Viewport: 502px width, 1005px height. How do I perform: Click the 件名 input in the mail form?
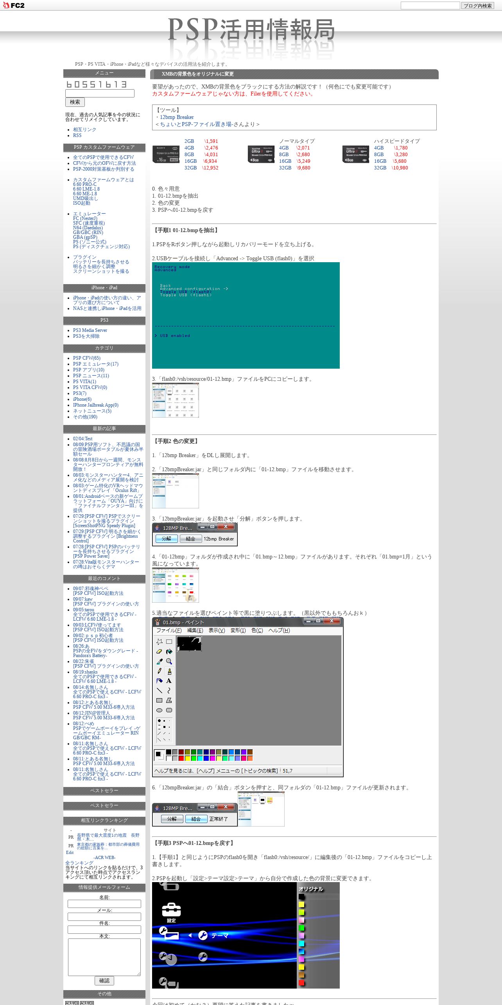click(x=104, y=929)
